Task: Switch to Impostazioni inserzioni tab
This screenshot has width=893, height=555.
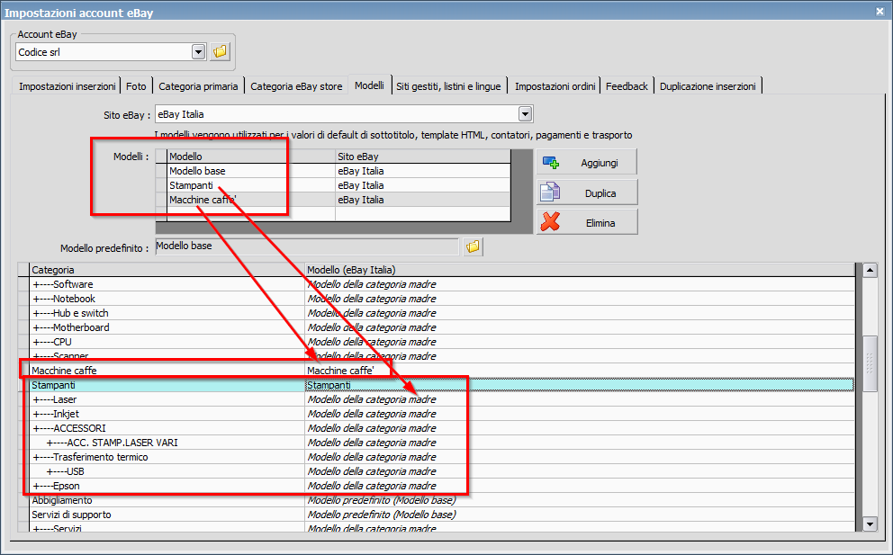Action: 67,86
